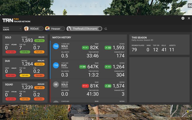
Task: Click the rounds played value 79
Action: pyautogui.click(x=134, y=49)
